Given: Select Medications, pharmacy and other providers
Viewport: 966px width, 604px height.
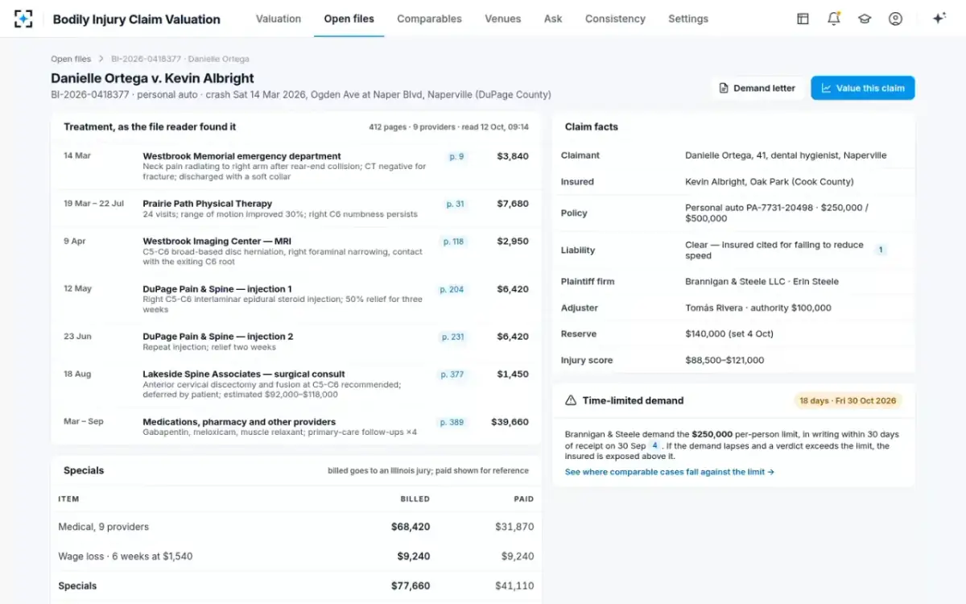Looking at the screenshot, I should pyautogui.click(x=296, y=426).
